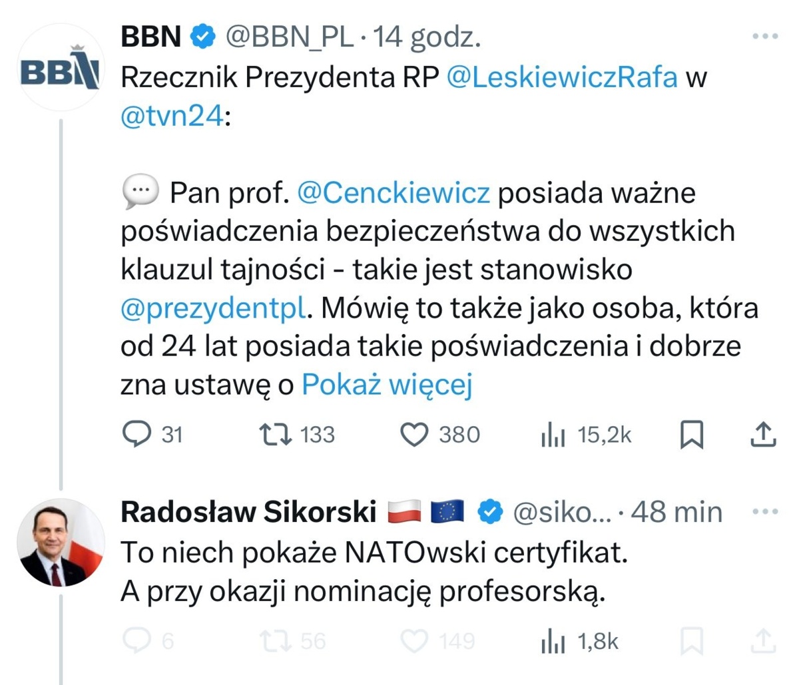Screen dimensions: 799x685
Task: Reply to Radosław Sikorski's tweet
Action: click(x=138, y=641)
